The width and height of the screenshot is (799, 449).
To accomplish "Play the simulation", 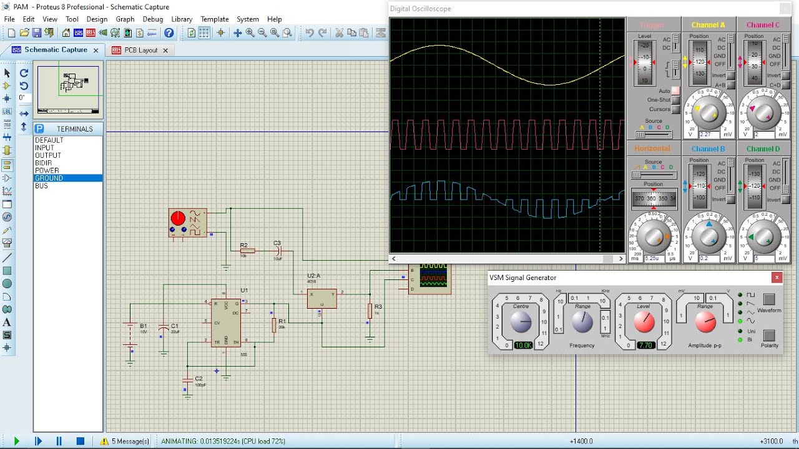I will pos(16,441).
